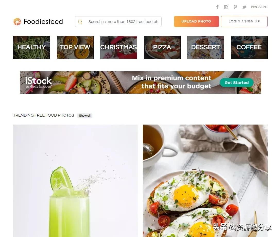Open the Magazine link
This screenshot has width=278, height=237.
click(x=259, y=7)
